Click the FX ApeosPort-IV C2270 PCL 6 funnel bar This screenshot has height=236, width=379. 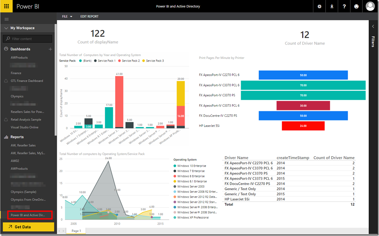[x=303, y=75]
